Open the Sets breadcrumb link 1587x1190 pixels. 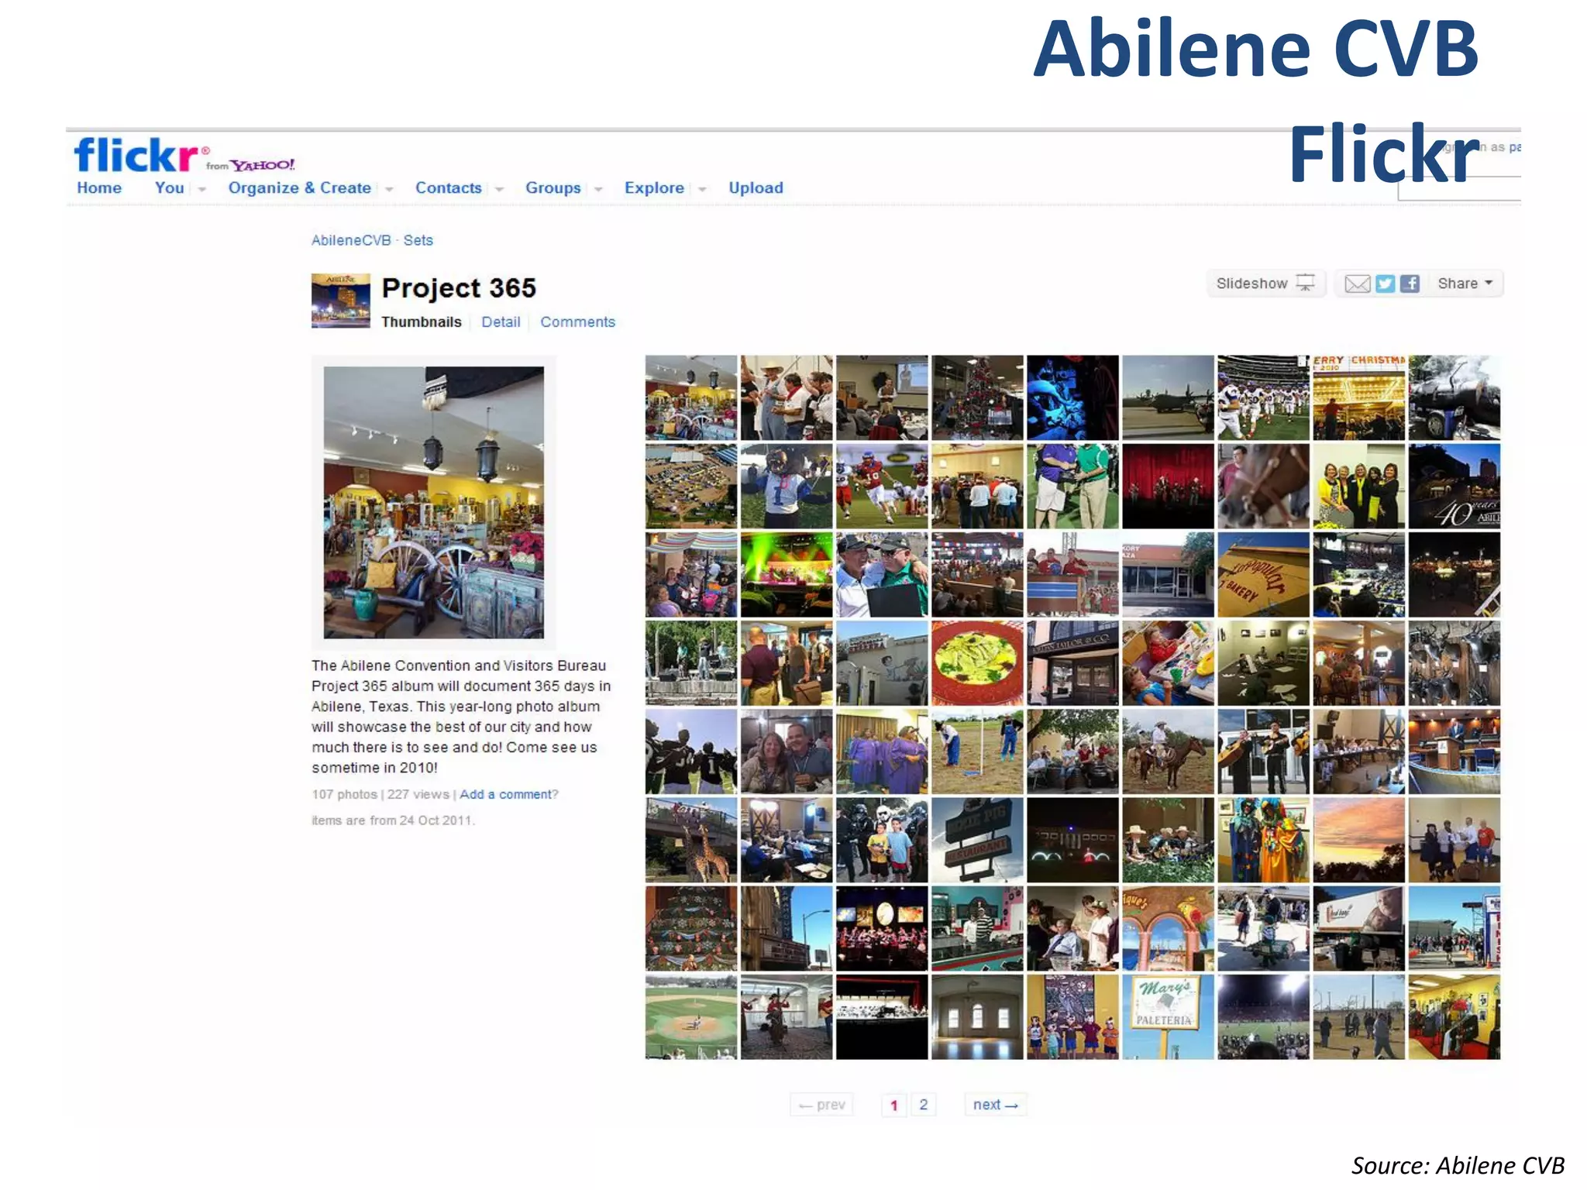point(418,240)
